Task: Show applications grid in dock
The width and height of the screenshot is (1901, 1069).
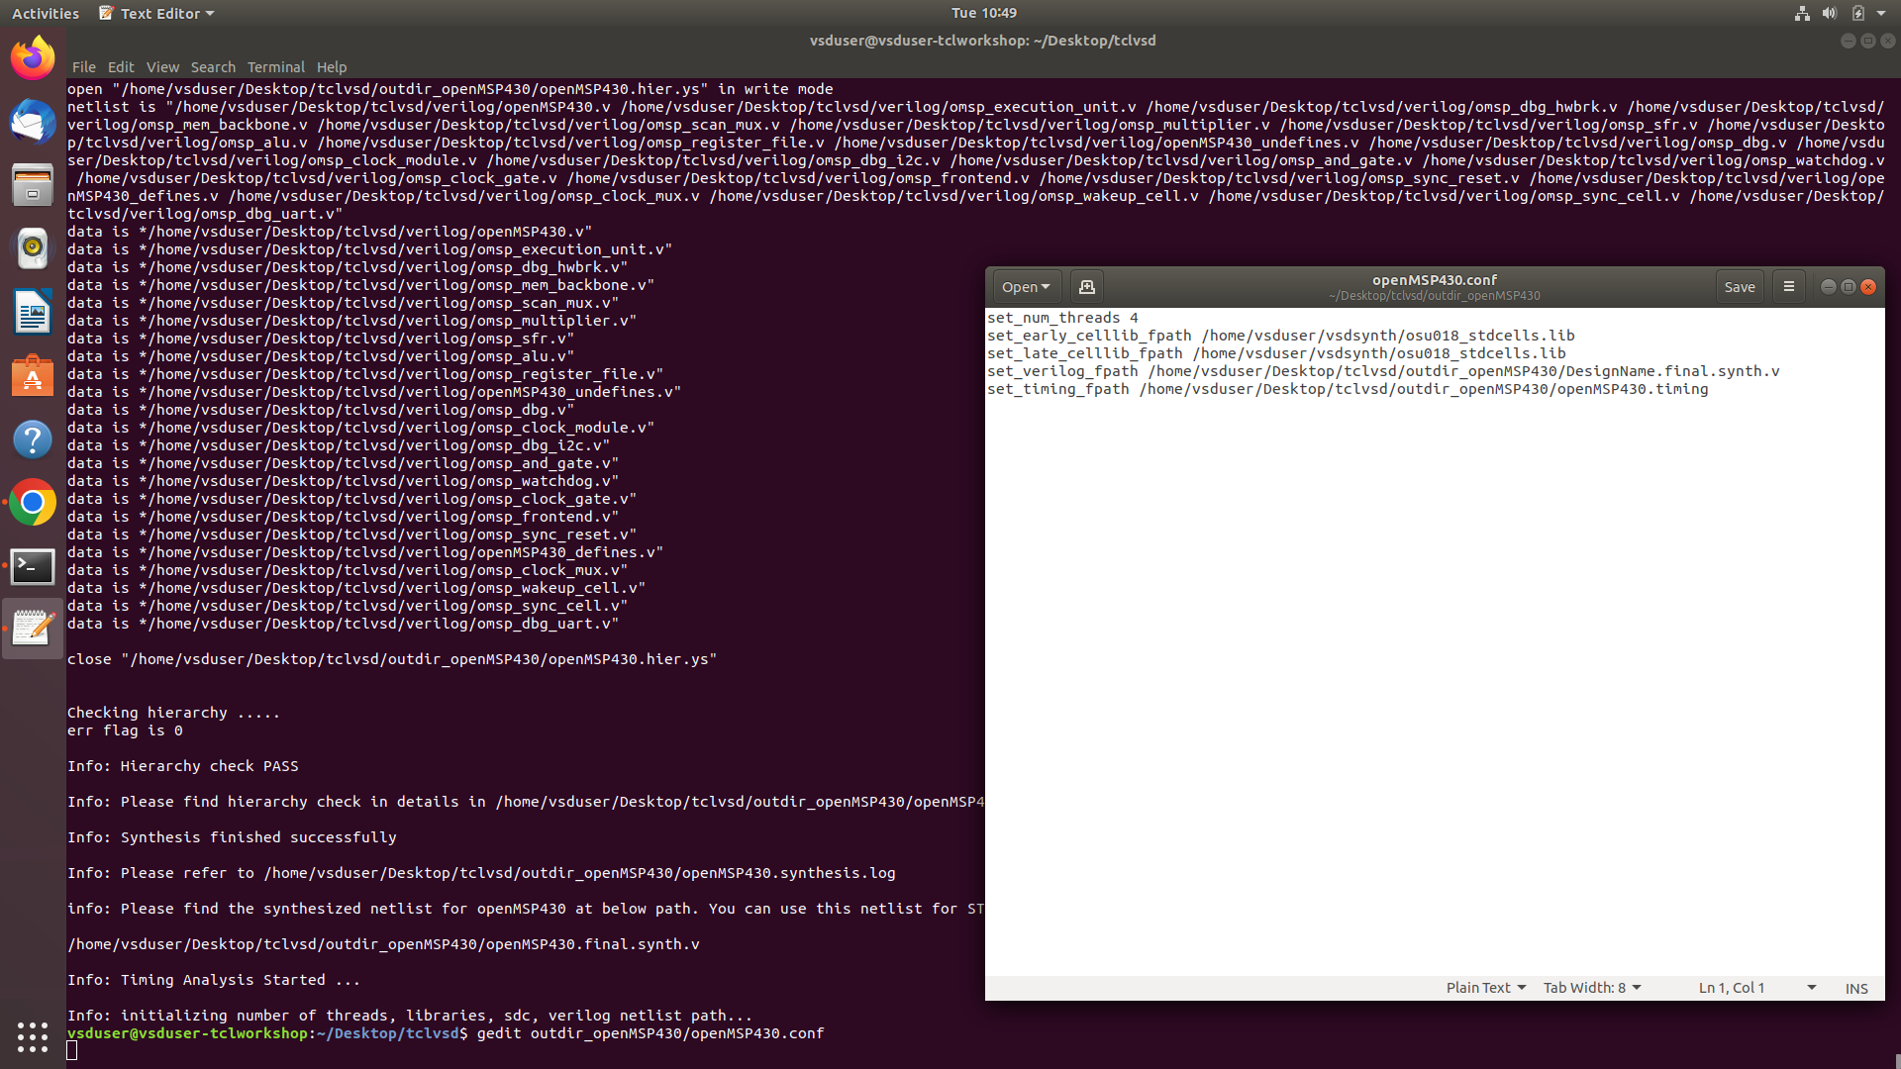Action: (x=33, y=1036)
